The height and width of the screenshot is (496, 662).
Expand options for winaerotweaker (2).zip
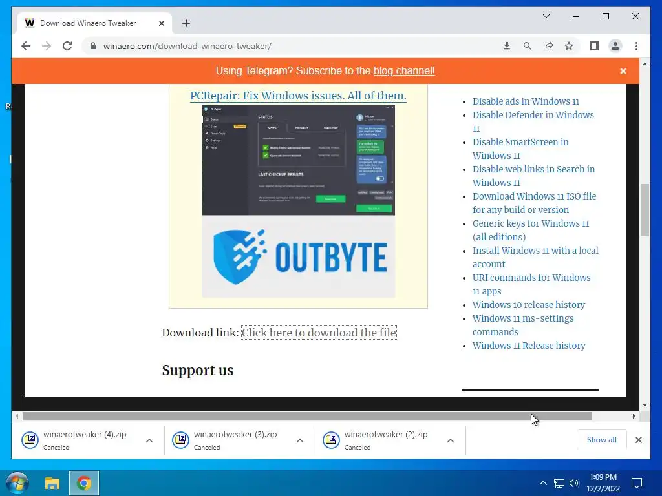[x=451, y=440]
